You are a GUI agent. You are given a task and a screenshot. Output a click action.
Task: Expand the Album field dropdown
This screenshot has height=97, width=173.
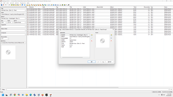coord(25,18)
